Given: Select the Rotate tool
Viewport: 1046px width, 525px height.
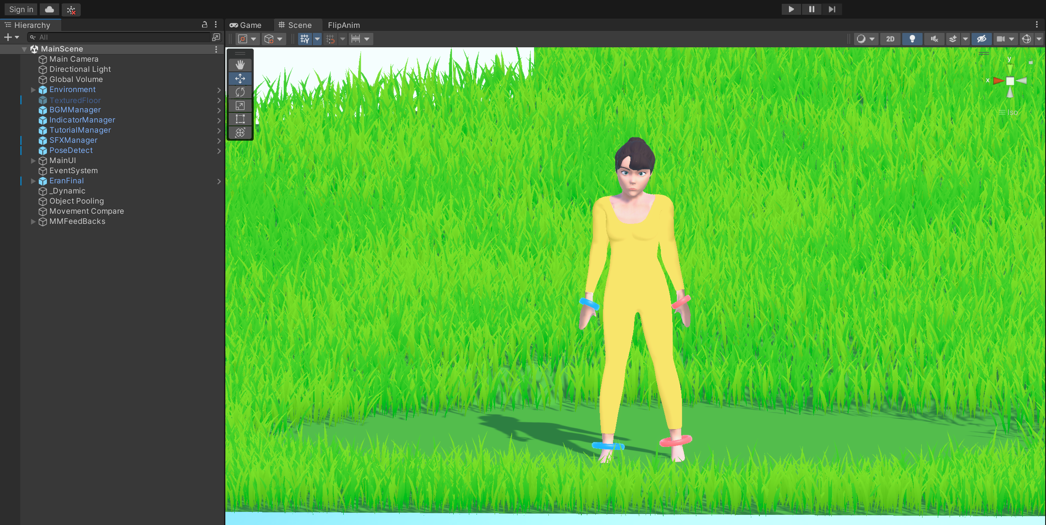Looking at the screenshot, I should coord(240,92).
